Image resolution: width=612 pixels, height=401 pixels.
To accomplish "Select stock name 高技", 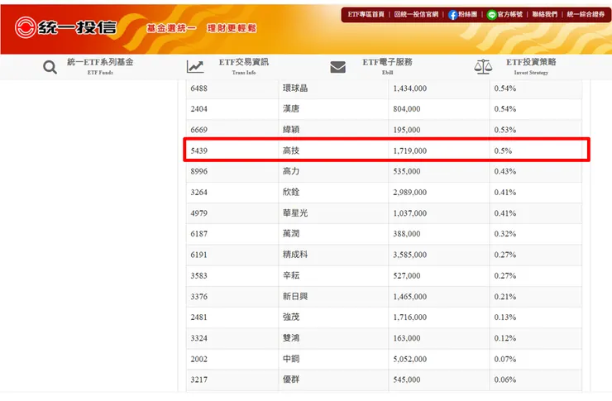I will point(291,150).
